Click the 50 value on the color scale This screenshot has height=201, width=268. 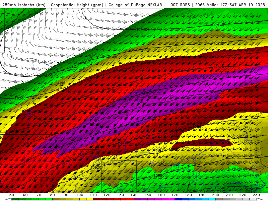(12, 195)
